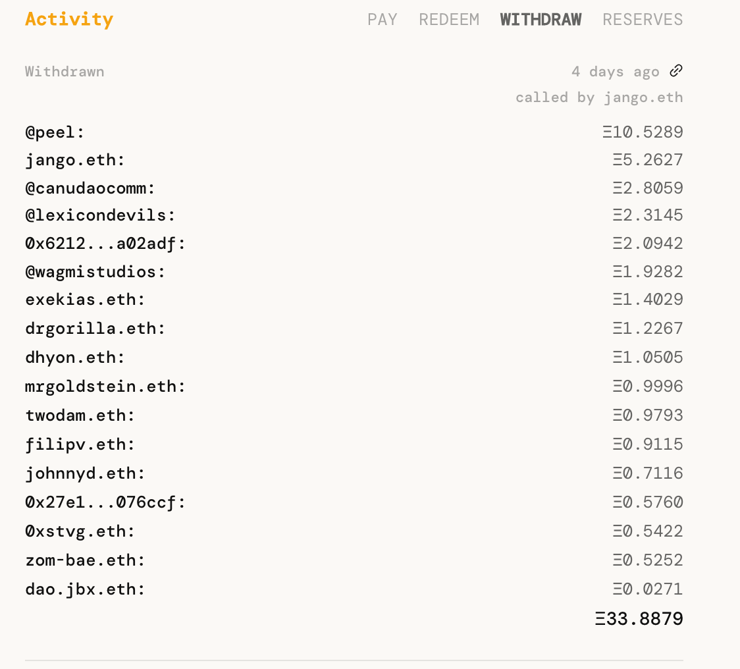Click the exekias.eth recipient
Viewport: 740px width, 669px height.
click(x=84, y=300)
